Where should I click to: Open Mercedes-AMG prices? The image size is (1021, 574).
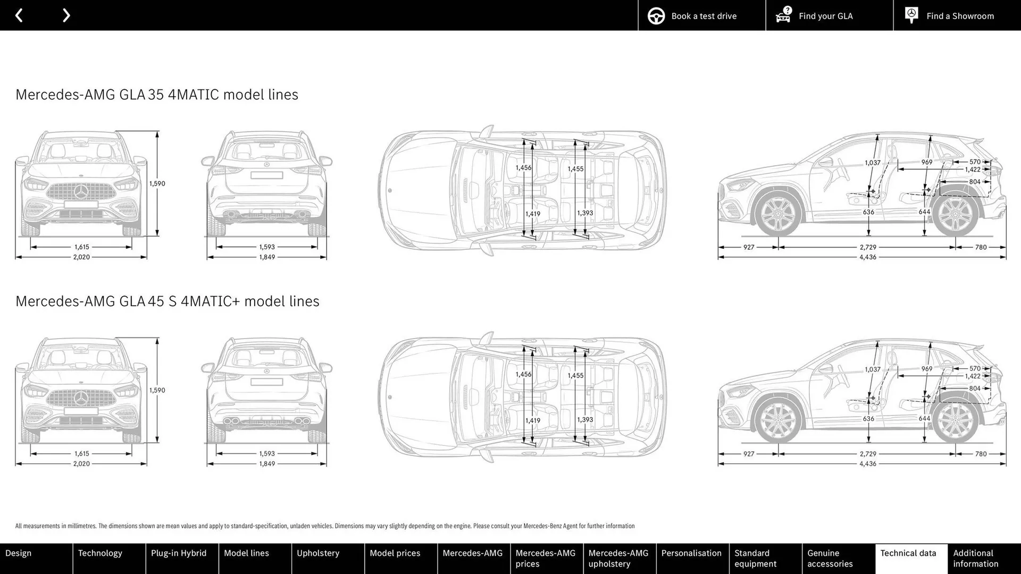click(x=546, y=558)
